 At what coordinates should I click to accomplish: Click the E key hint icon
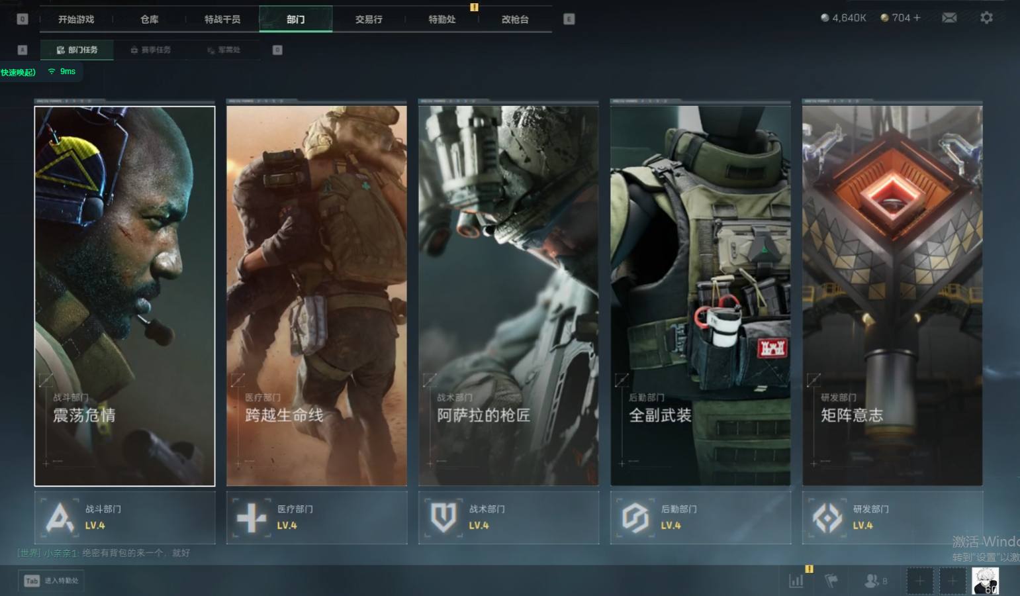coord(569,19)
